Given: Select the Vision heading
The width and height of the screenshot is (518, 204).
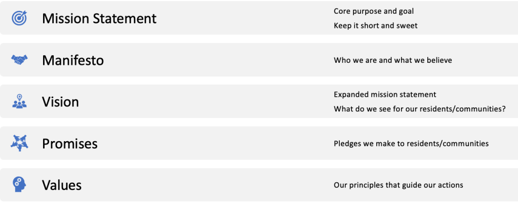Looking at the screenshot, I should pos(60,102).
